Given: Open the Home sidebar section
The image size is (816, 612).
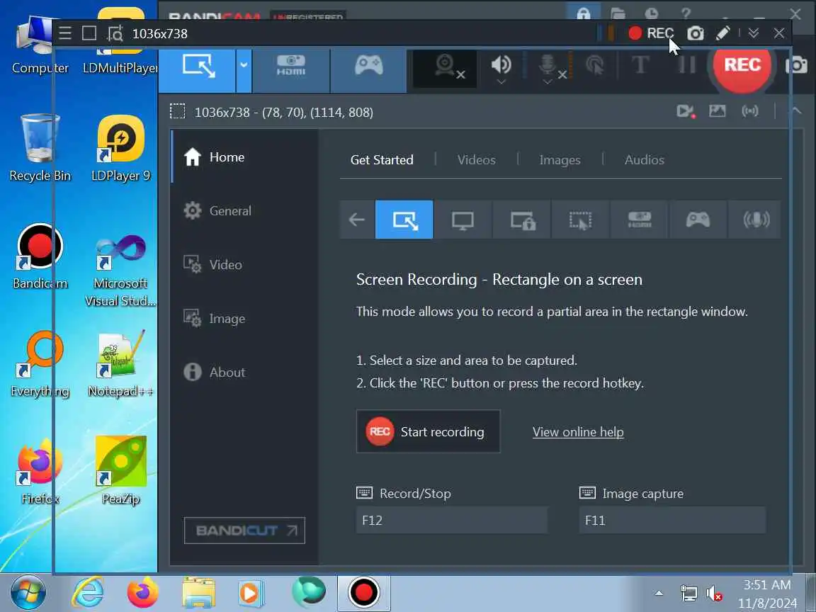Looking at the screenshot, I should [x=244, y=157].
